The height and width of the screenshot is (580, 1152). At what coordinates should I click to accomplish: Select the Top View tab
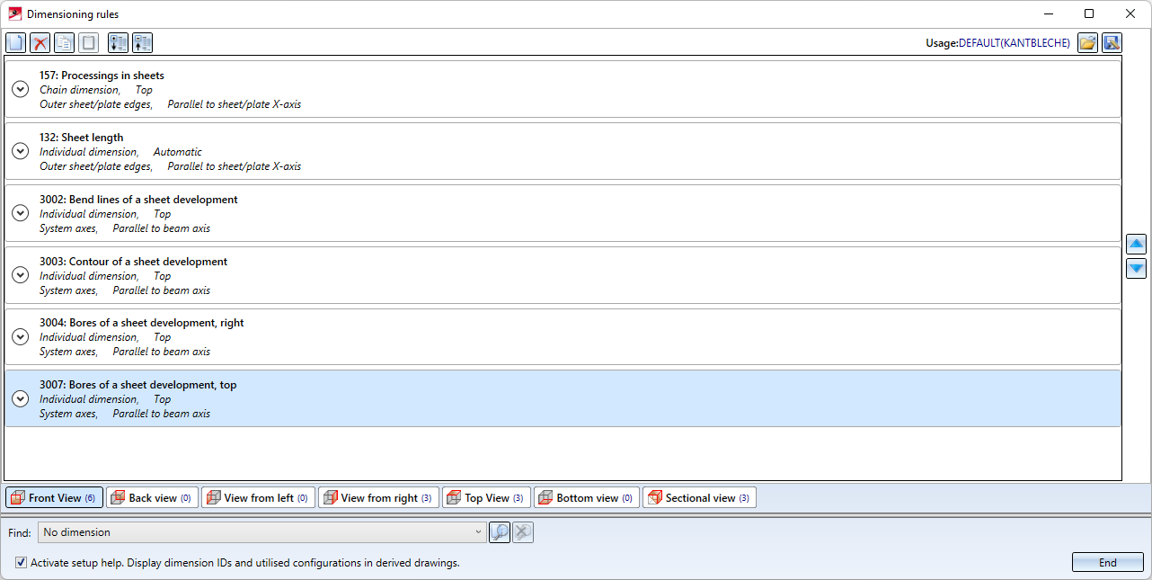click(x=486, y=497)
